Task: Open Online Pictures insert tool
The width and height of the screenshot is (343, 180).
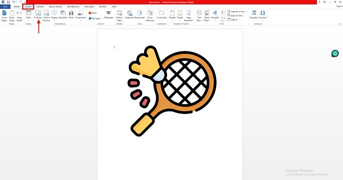Action: point(47,16)
